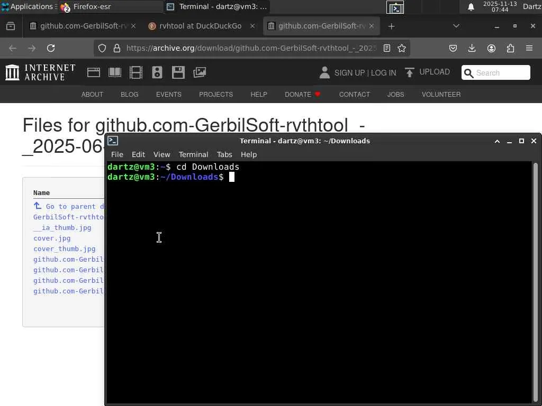Click the upload arrow icon

click(409, 72)
